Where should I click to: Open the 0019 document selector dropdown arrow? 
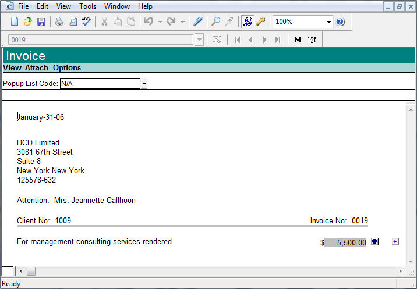199,40
